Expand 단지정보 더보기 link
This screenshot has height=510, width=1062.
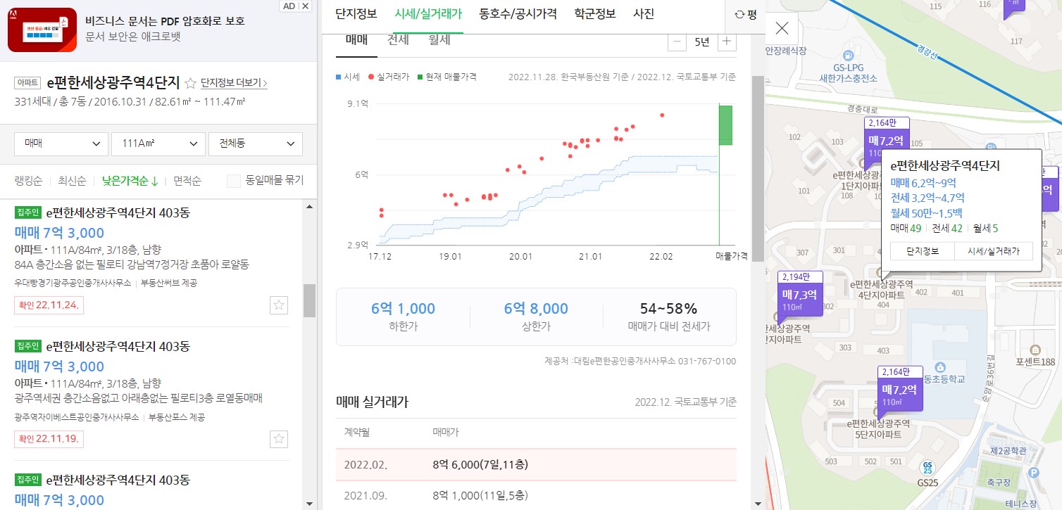234,83
